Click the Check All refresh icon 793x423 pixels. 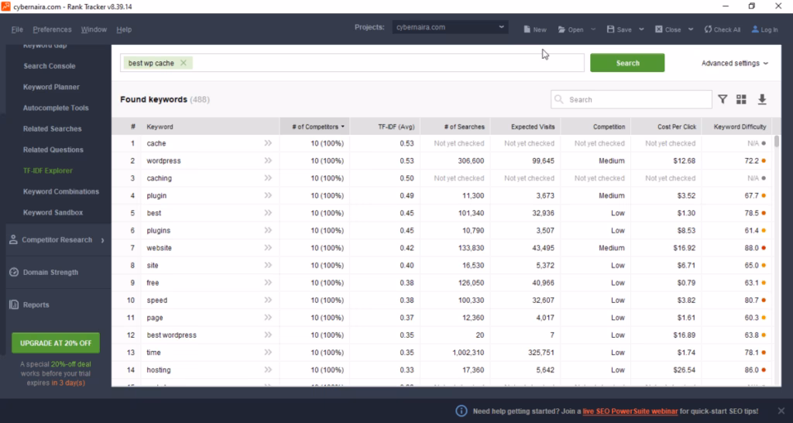(708, 29)
